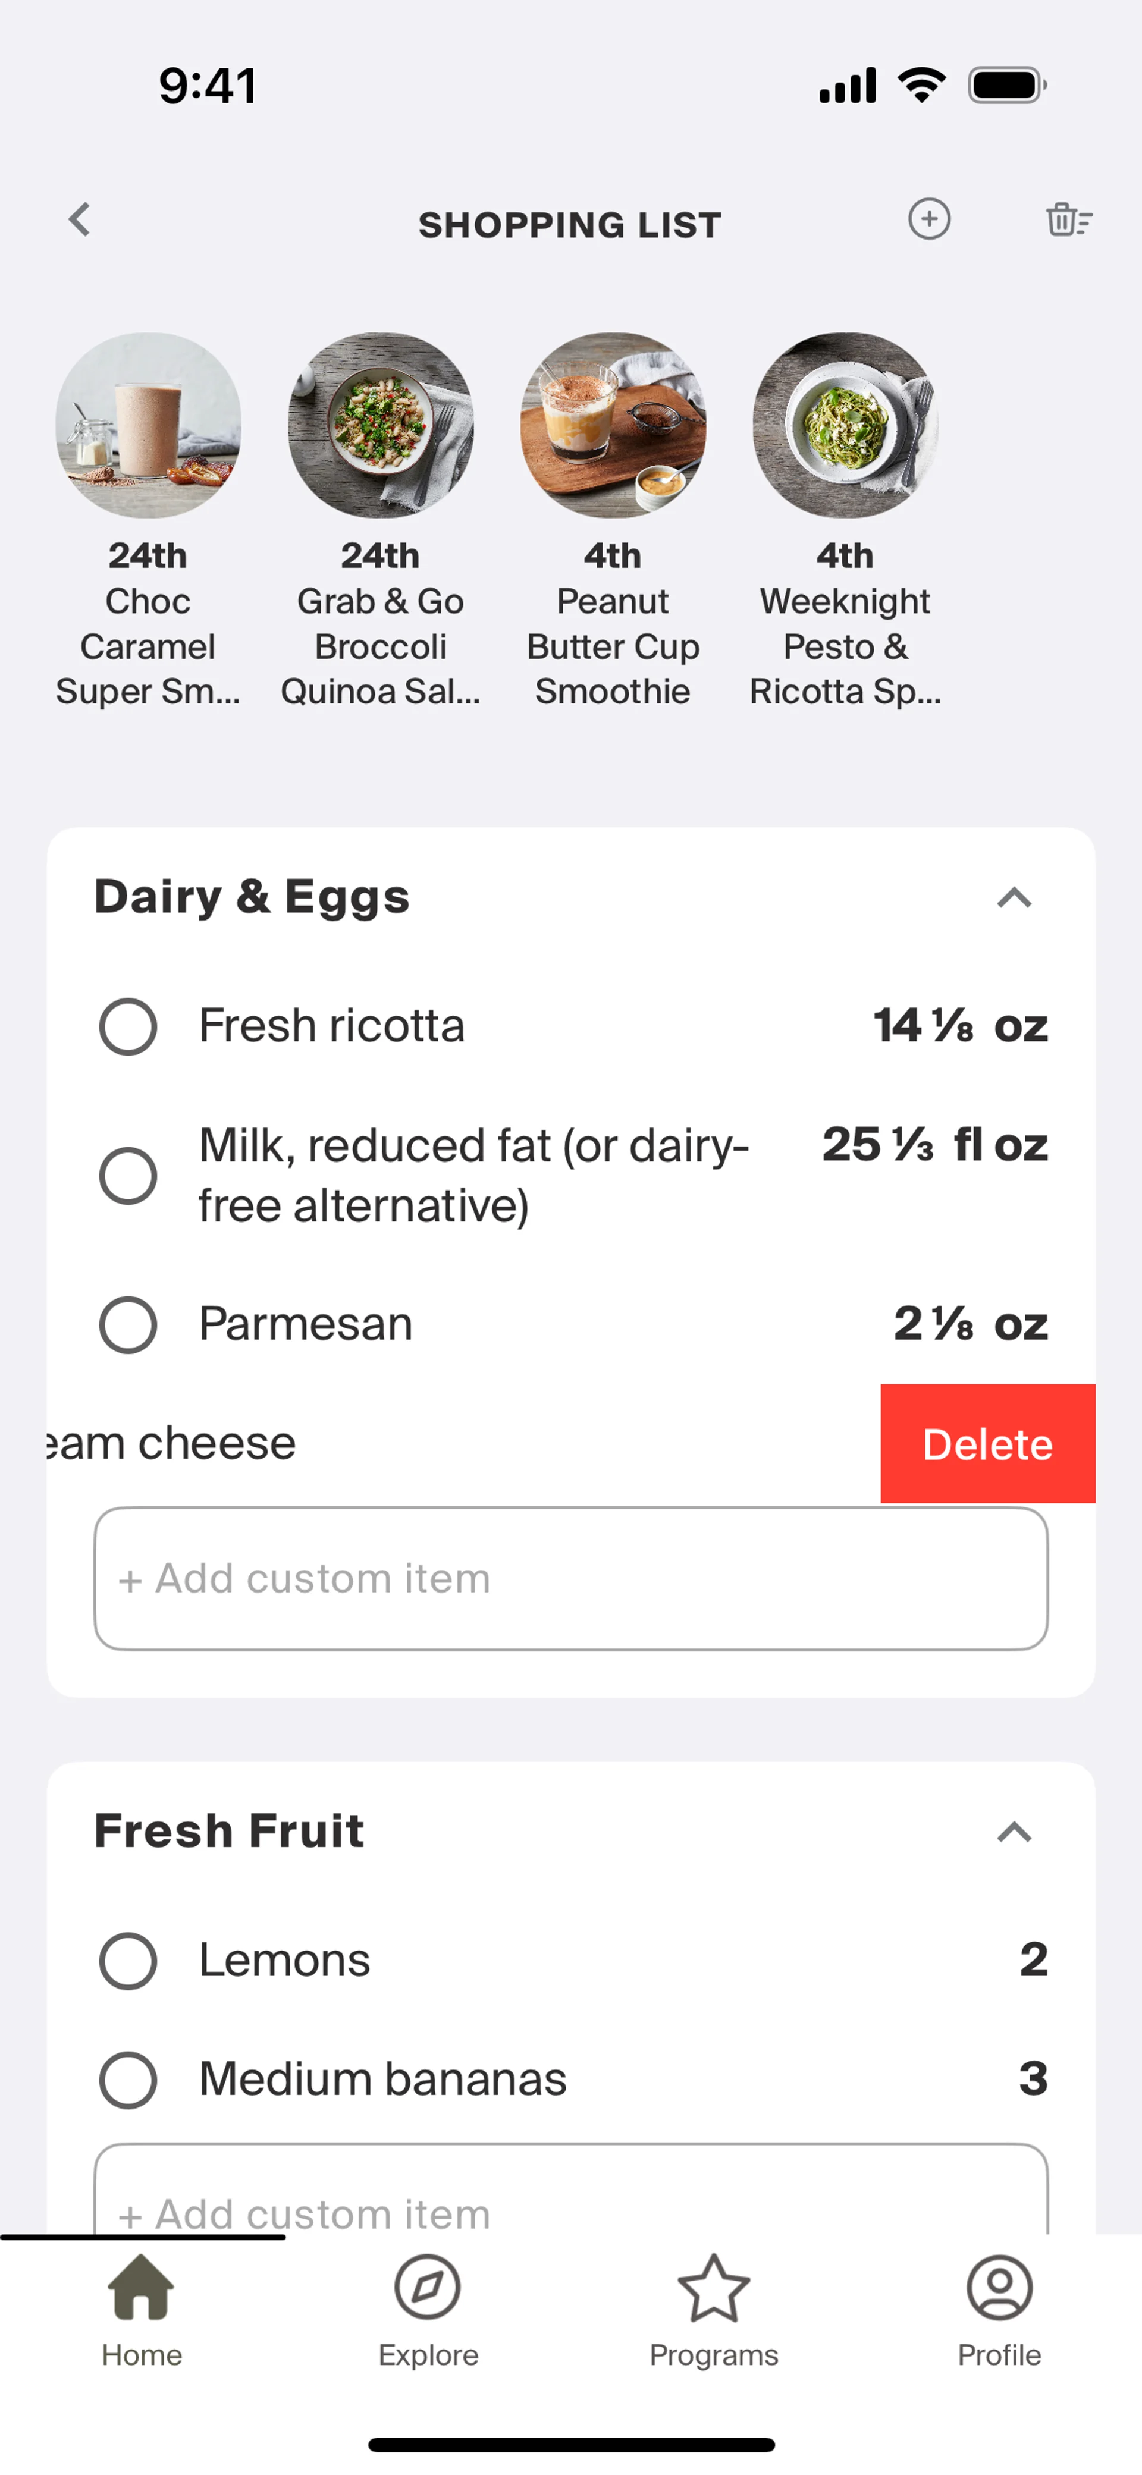Viewport: 1142px width, 2475px height.
Task: Toggle the reduced fat Milk checkbox
Action: click(x=128, y=1175)
